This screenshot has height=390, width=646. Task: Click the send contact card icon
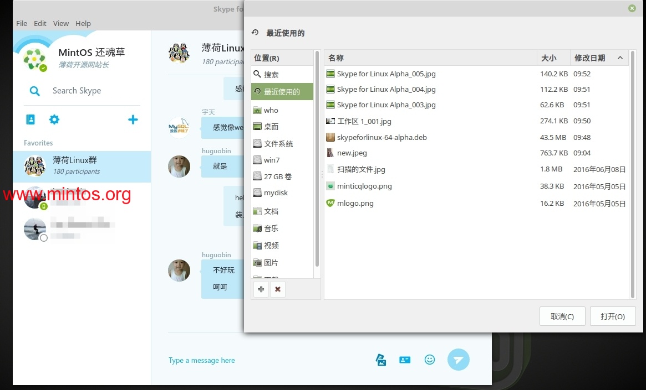click(x=405, y=360)
